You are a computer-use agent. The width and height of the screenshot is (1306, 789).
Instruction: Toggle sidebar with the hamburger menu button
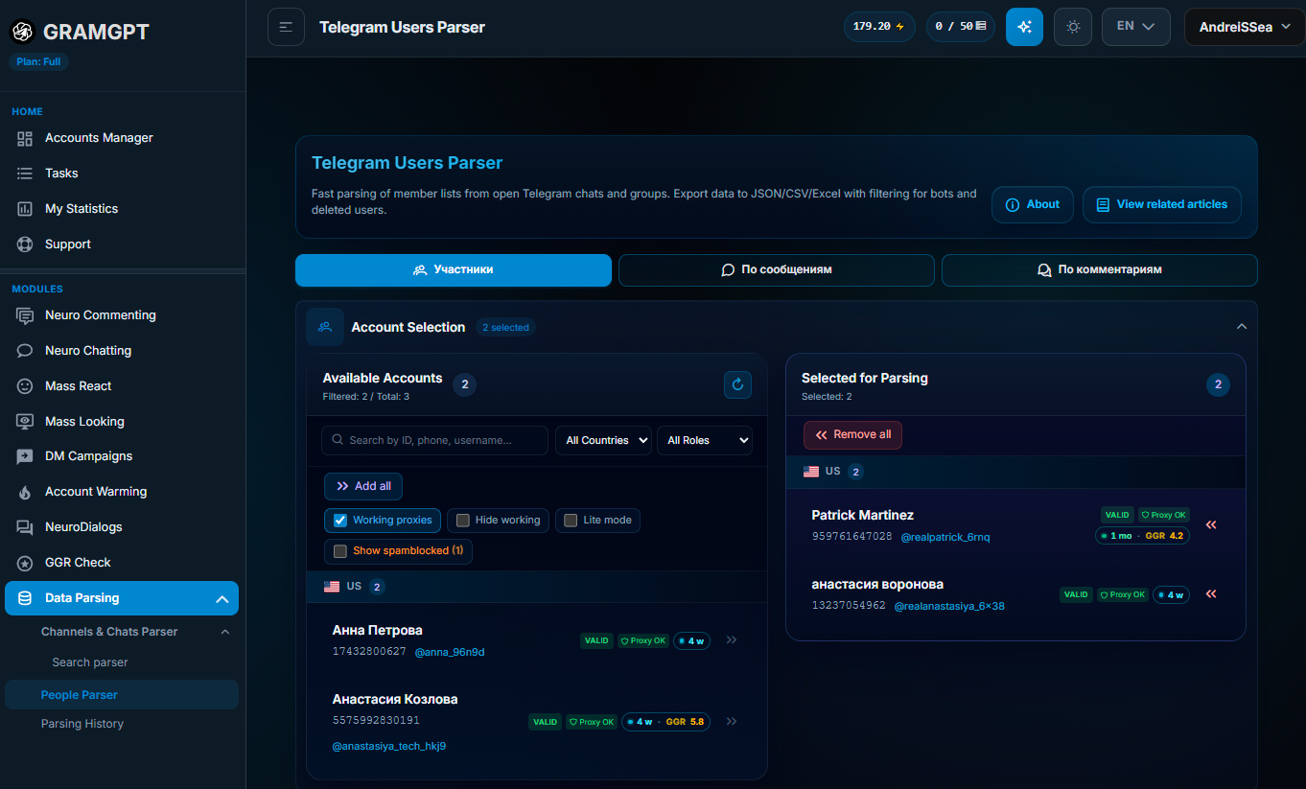tap(286, 27)
